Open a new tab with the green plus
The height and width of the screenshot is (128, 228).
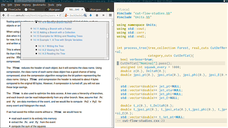pyautogui.click(x=108, y=10)
